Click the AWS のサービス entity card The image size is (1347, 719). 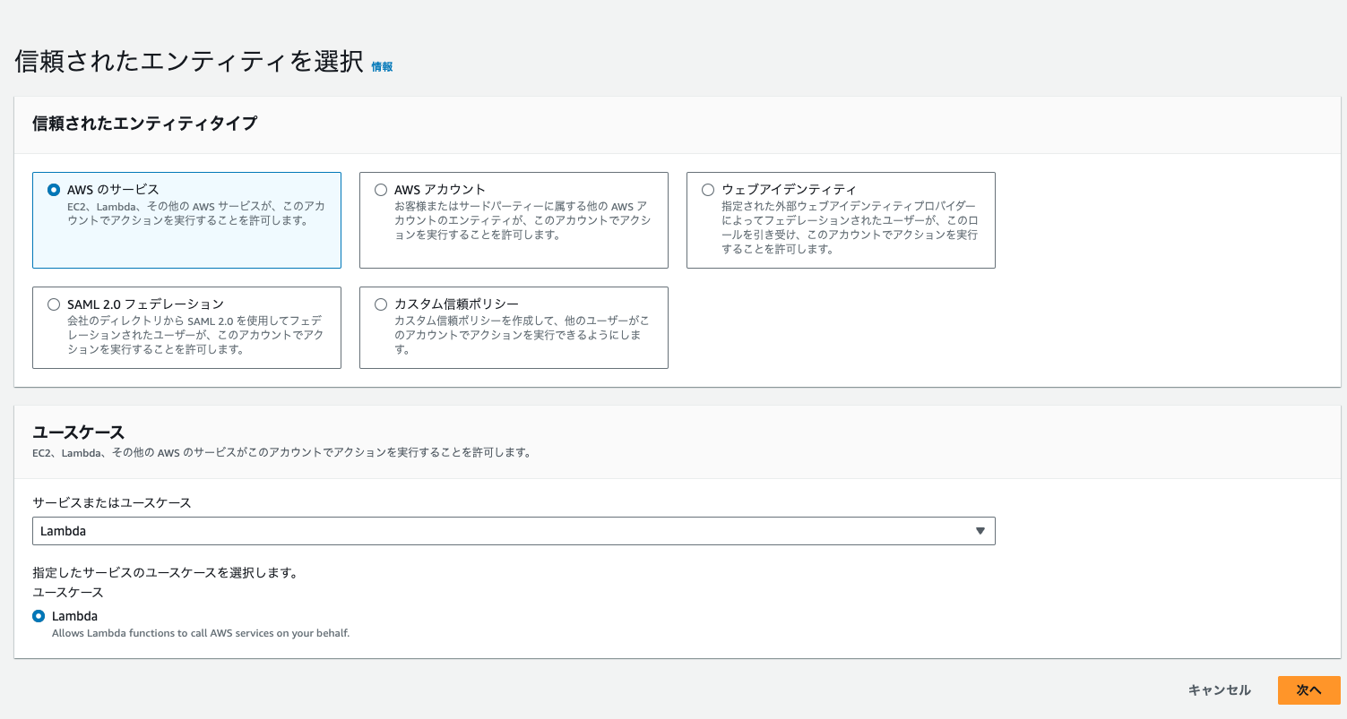pos(186,219)
